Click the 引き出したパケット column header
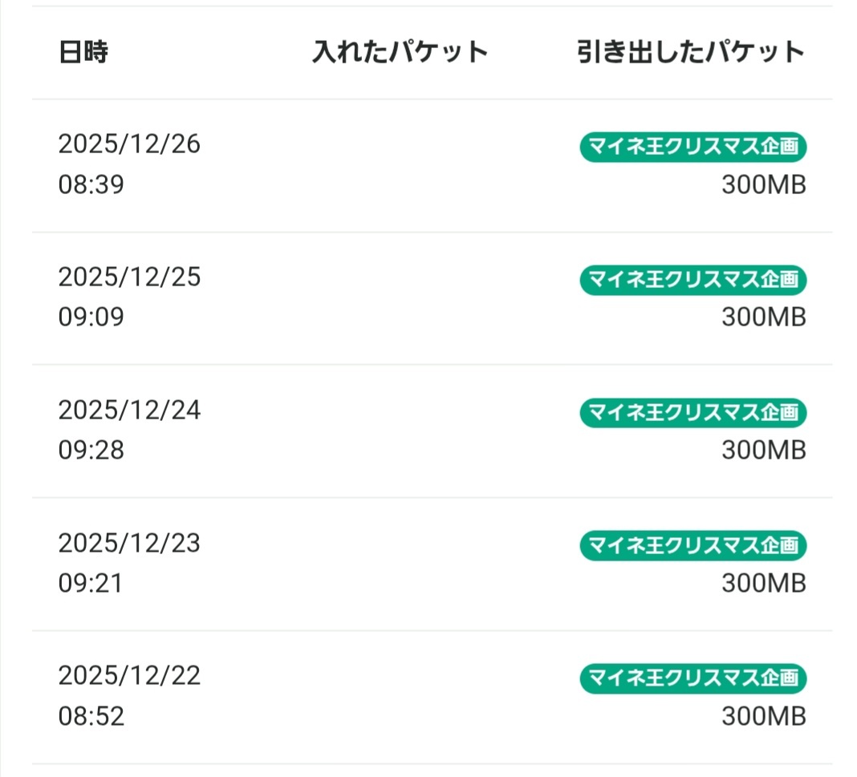 tap(690, 52)
